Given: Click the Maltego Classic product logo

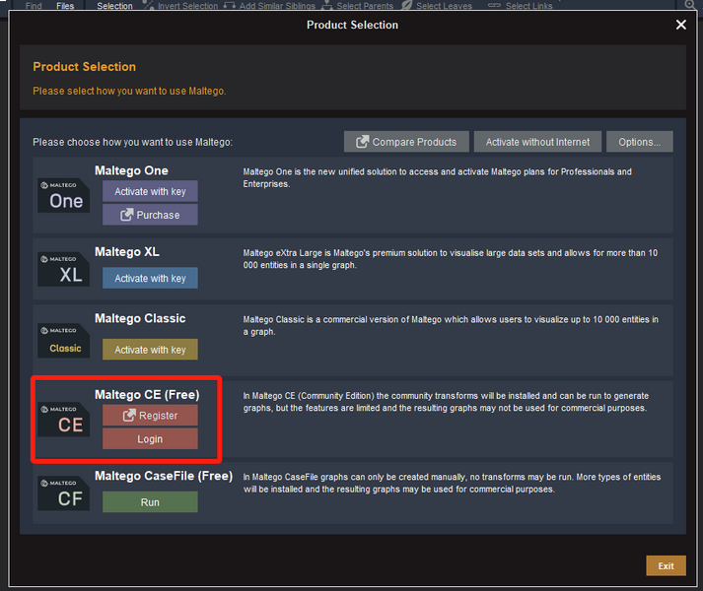Looking at the screenshot, I should [64, 341].
